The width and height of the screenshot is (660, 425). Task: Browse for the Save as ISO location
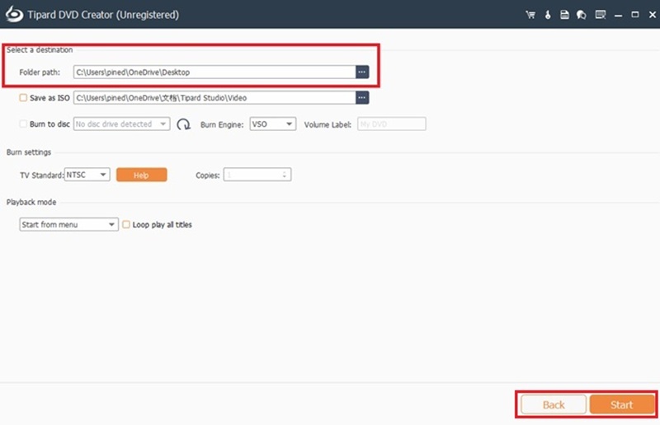[x=362, y=97]
